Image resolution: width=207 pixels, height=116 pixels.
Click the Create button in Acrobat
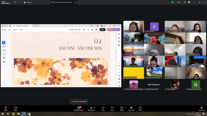click(x=35, y=26)
